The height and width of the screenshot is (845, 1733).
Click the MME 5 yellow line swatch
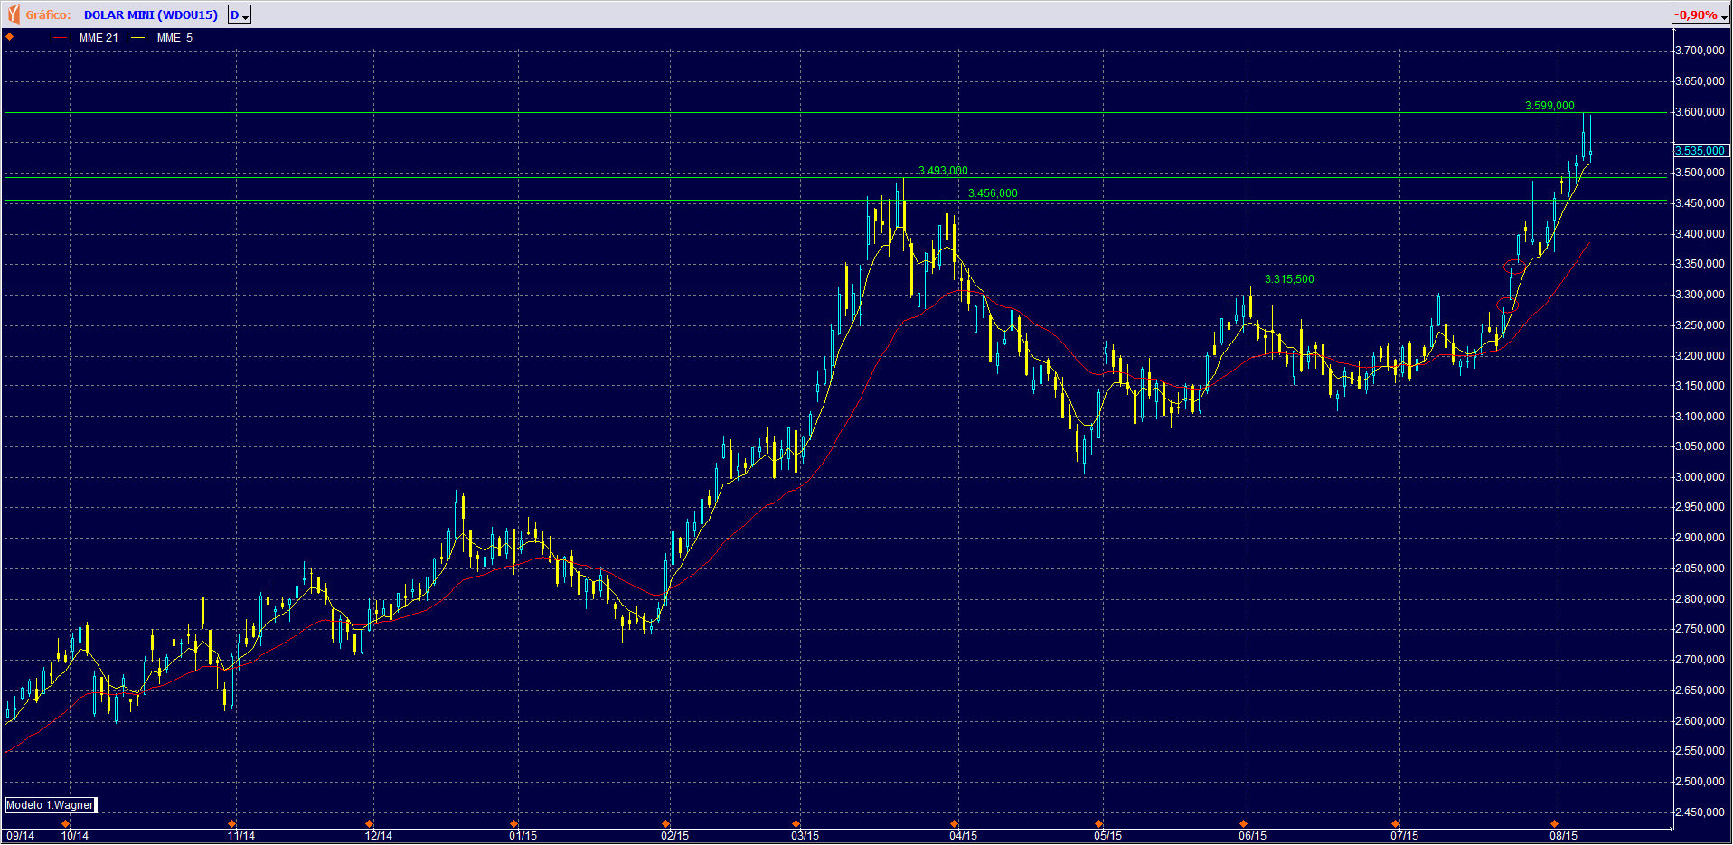pyautogui.click(x=138, y=38)
